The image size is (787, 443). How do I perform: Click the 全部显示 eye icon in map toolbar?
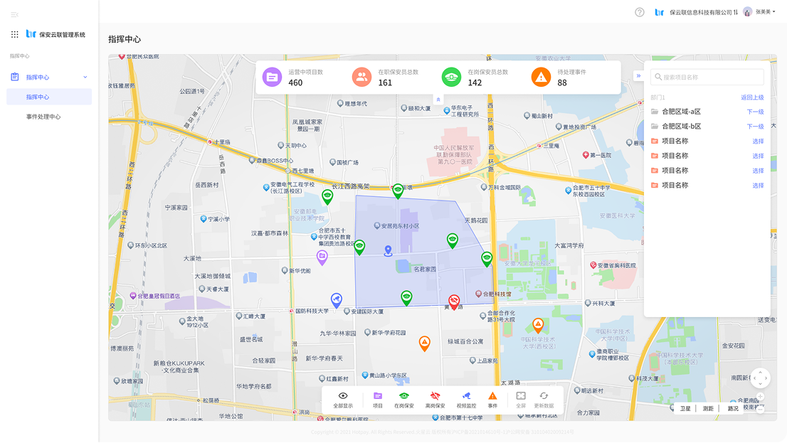(x=343, y=396)
